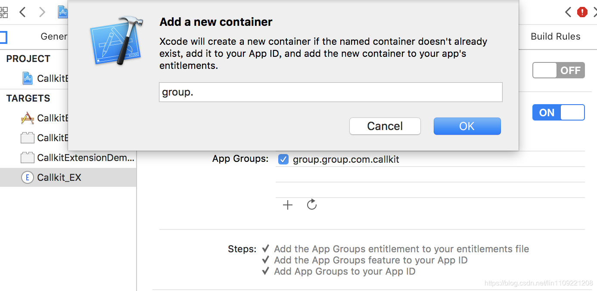Select the project file under PROJECT
Image resolution: width=597 pixels, height=291 pixels.
[34, 78]
